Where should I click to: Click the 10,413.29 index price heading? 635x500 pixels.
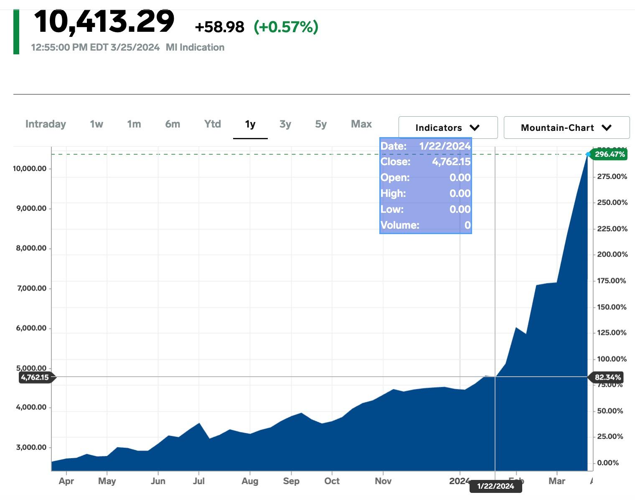point(104,21)
